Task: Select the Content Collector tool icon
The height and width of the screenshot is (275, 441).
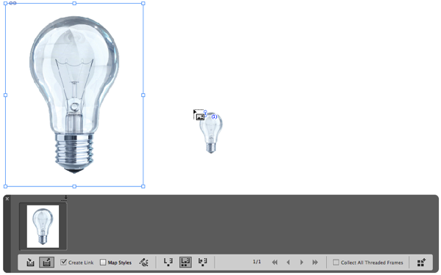Action: [30, 263]
